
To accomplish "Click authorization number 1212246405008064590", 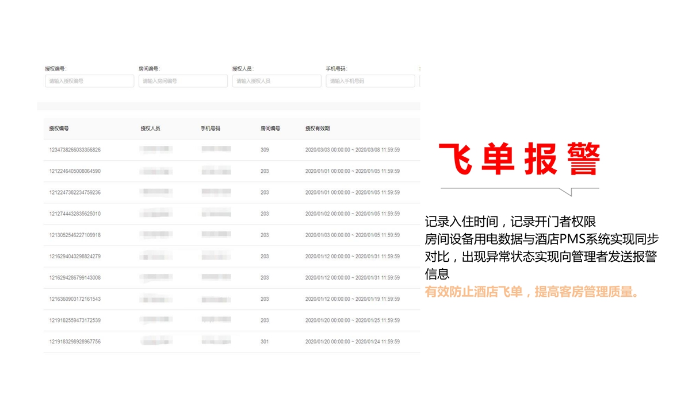I will (75, 171).
